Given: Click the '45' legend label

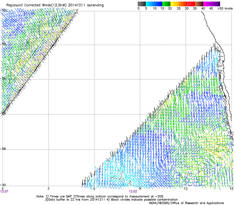Looking at the screenshot, I should click(211, 8).
